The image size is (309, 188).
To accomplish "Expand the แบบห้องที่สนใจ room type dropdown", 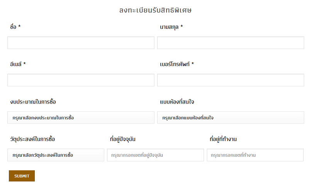I will click(231, 117).
